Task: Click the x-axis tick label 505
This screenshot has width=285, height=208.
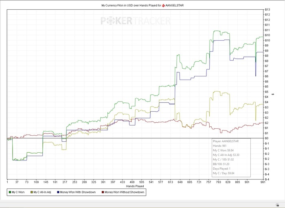Action: pyautogui.click(x=142, y=182)
